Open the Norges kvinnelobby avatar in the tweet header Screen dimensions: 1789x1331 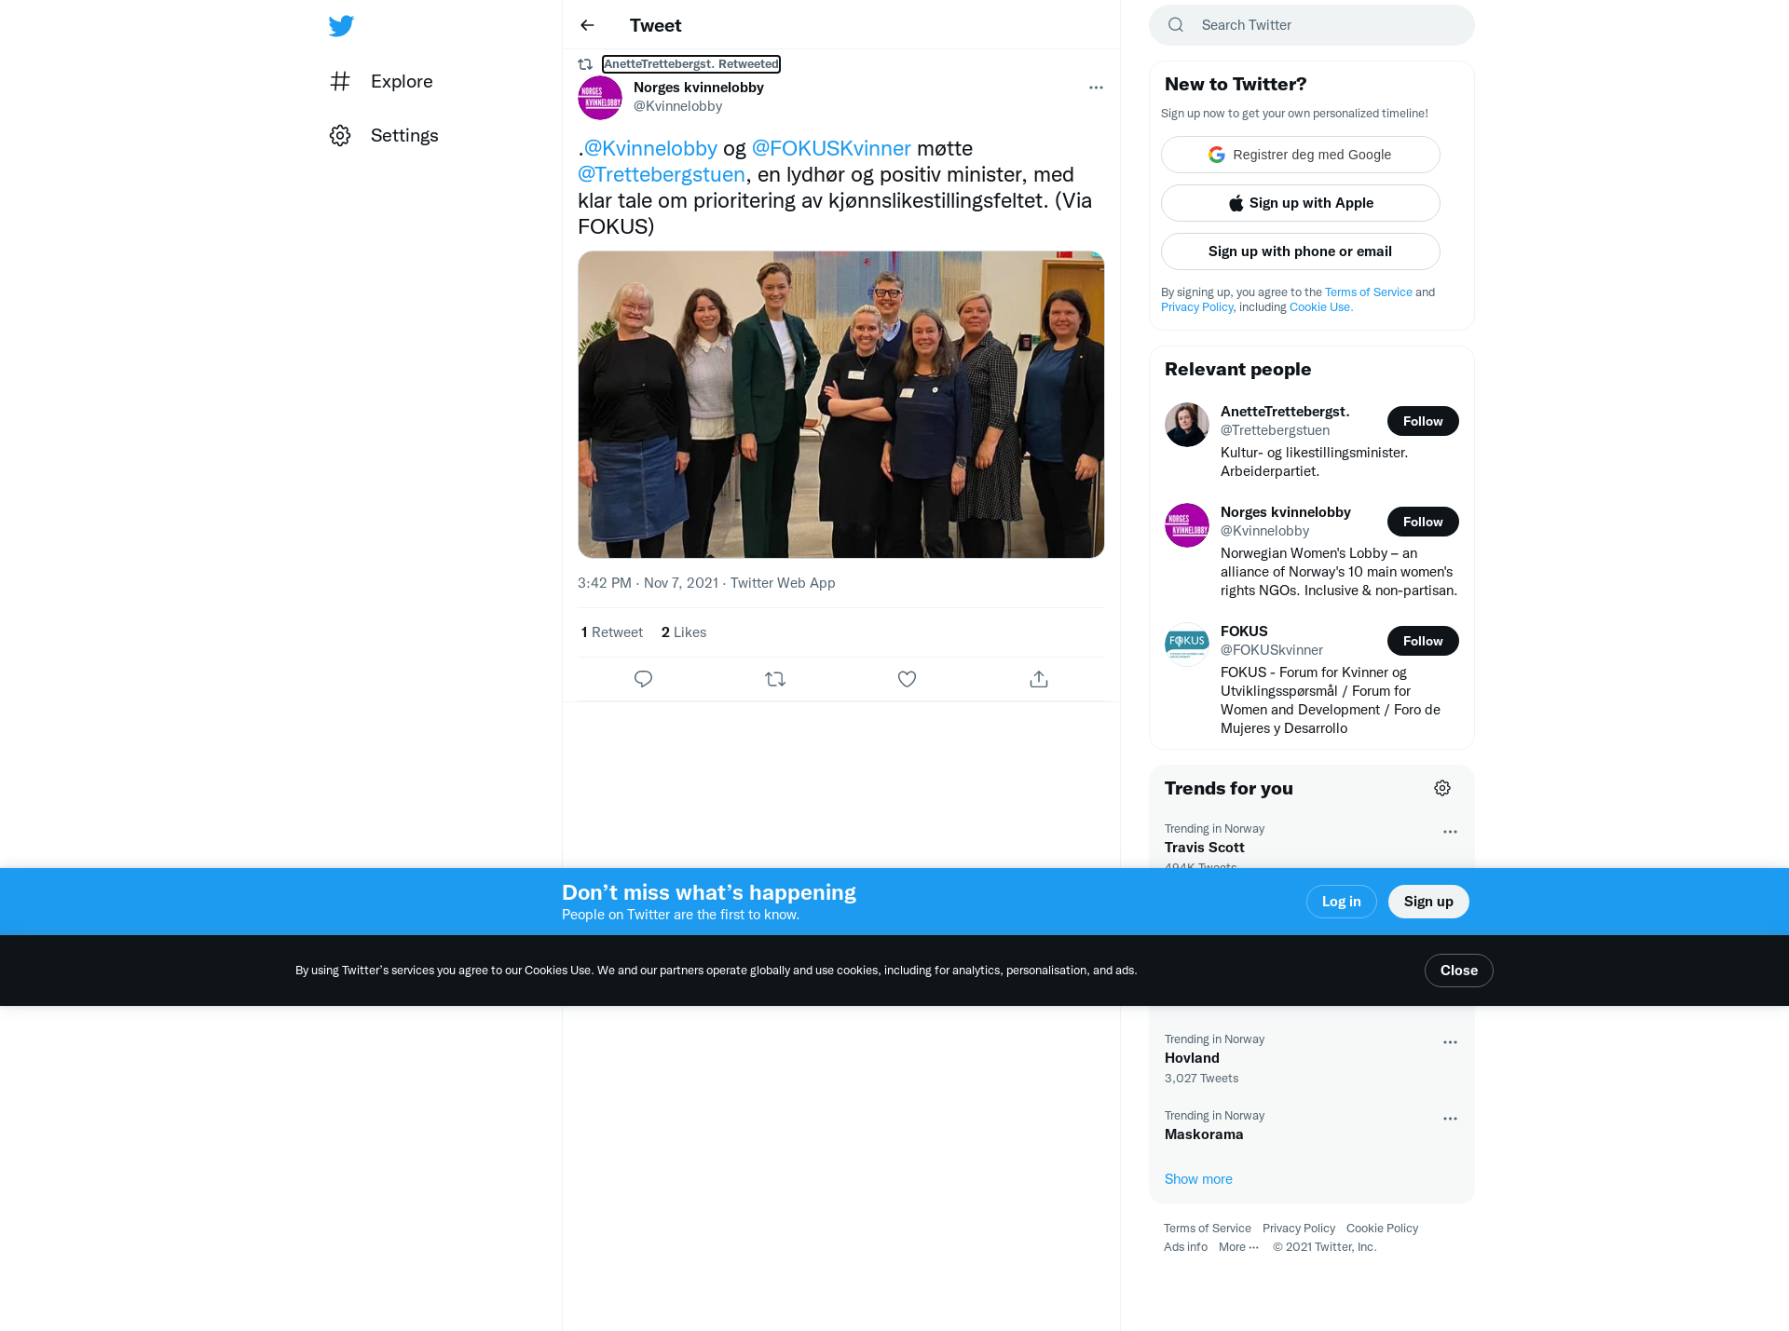pos(600,98)
